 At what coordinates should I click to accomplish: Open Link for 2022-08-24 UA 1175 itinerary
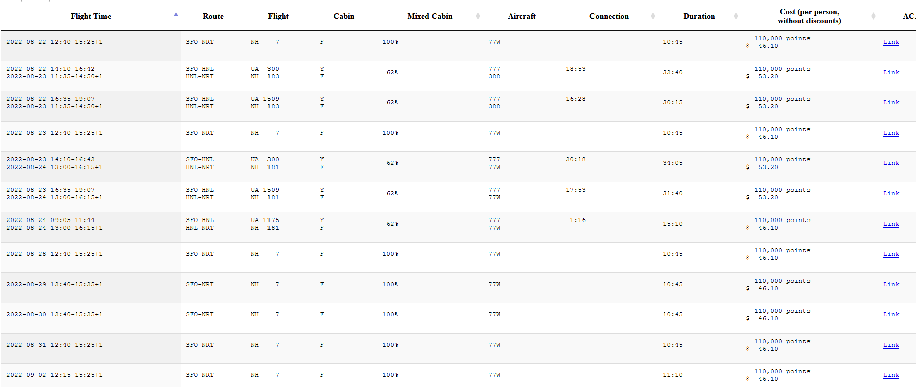point(891,224)
